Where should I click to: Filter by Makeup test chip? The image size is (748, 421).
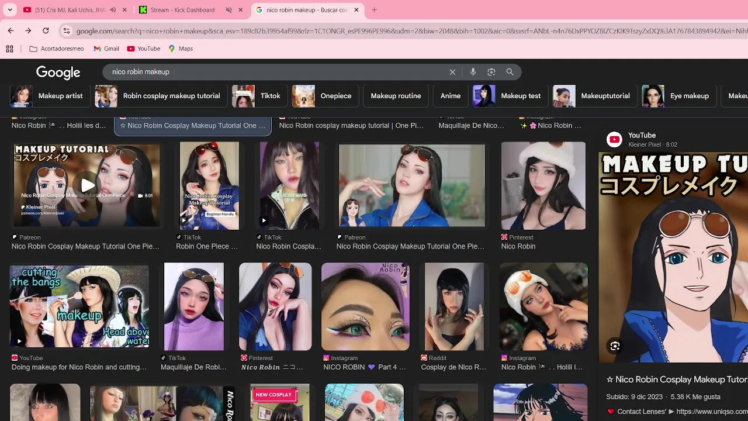(509, 96)
